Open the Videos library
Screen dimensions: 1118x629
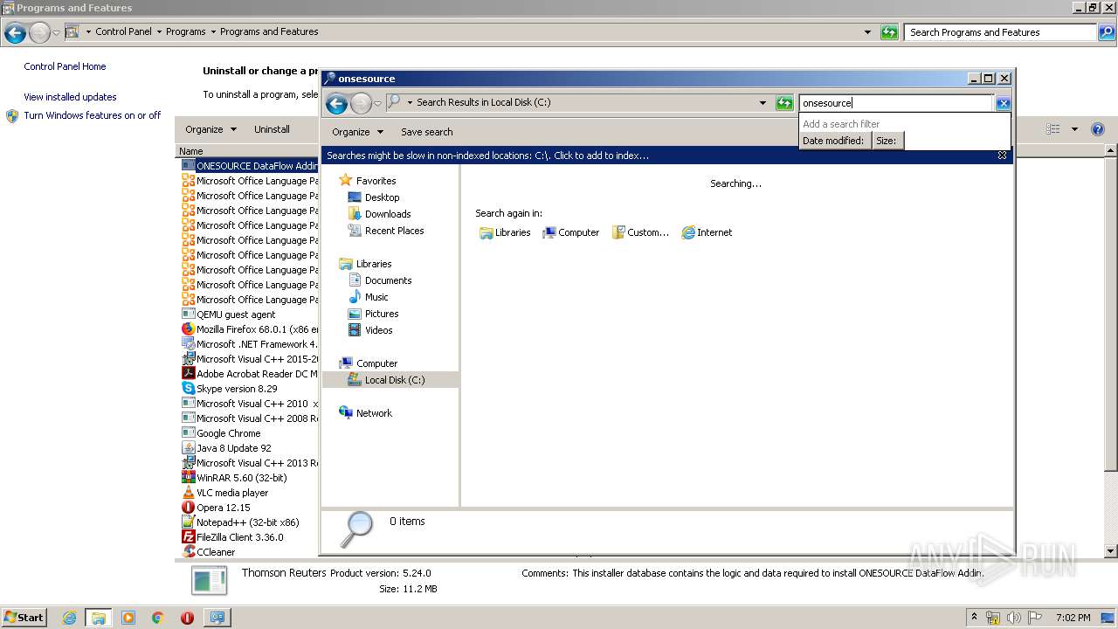tap(378, 330)
